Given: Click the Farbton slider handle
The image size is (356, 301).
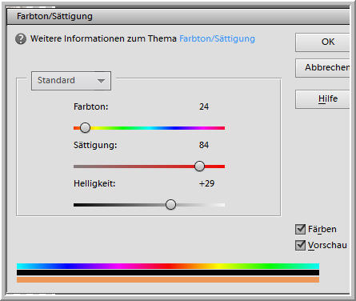Looking at the screenshot, I should coord(85,128).
